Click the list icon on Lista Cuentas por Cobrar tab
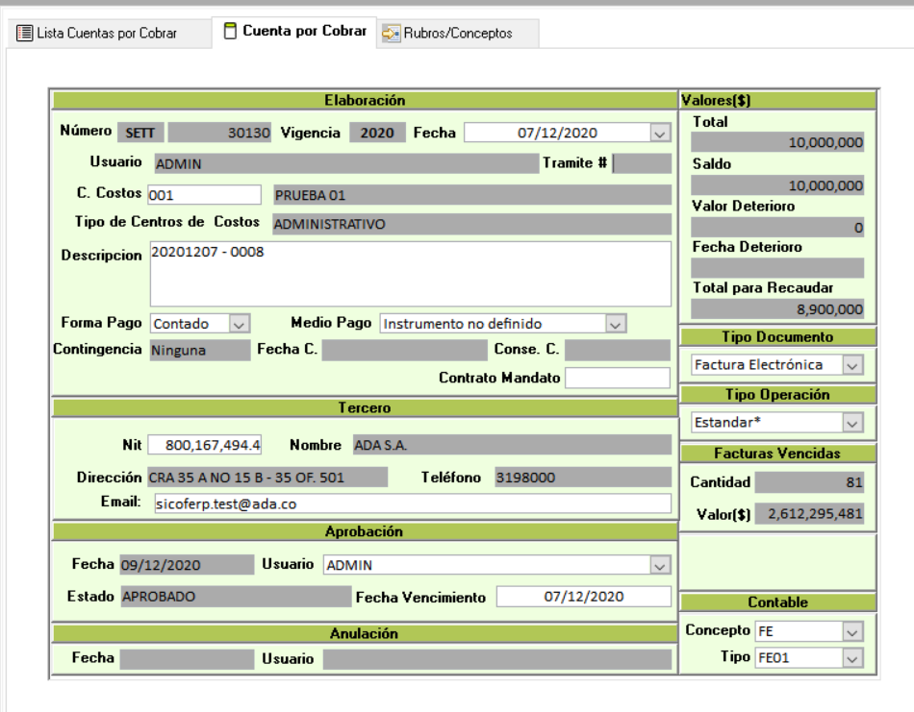This screenshot has width=914, height=712. click(25, 33)
